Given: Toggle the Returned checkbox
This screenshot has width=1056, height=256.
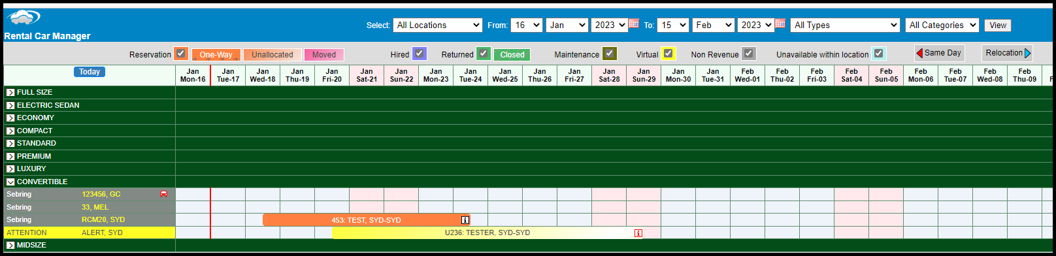Looking at the screenshot, I should (x=484, y=54).
